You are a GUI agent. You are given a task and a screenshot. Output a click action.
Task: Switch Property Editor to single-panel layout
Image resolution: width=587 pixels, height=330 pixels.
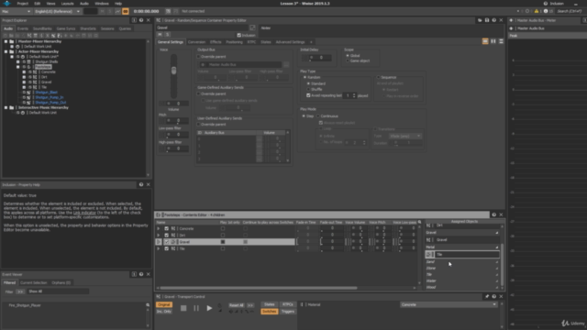pos(485,41)
